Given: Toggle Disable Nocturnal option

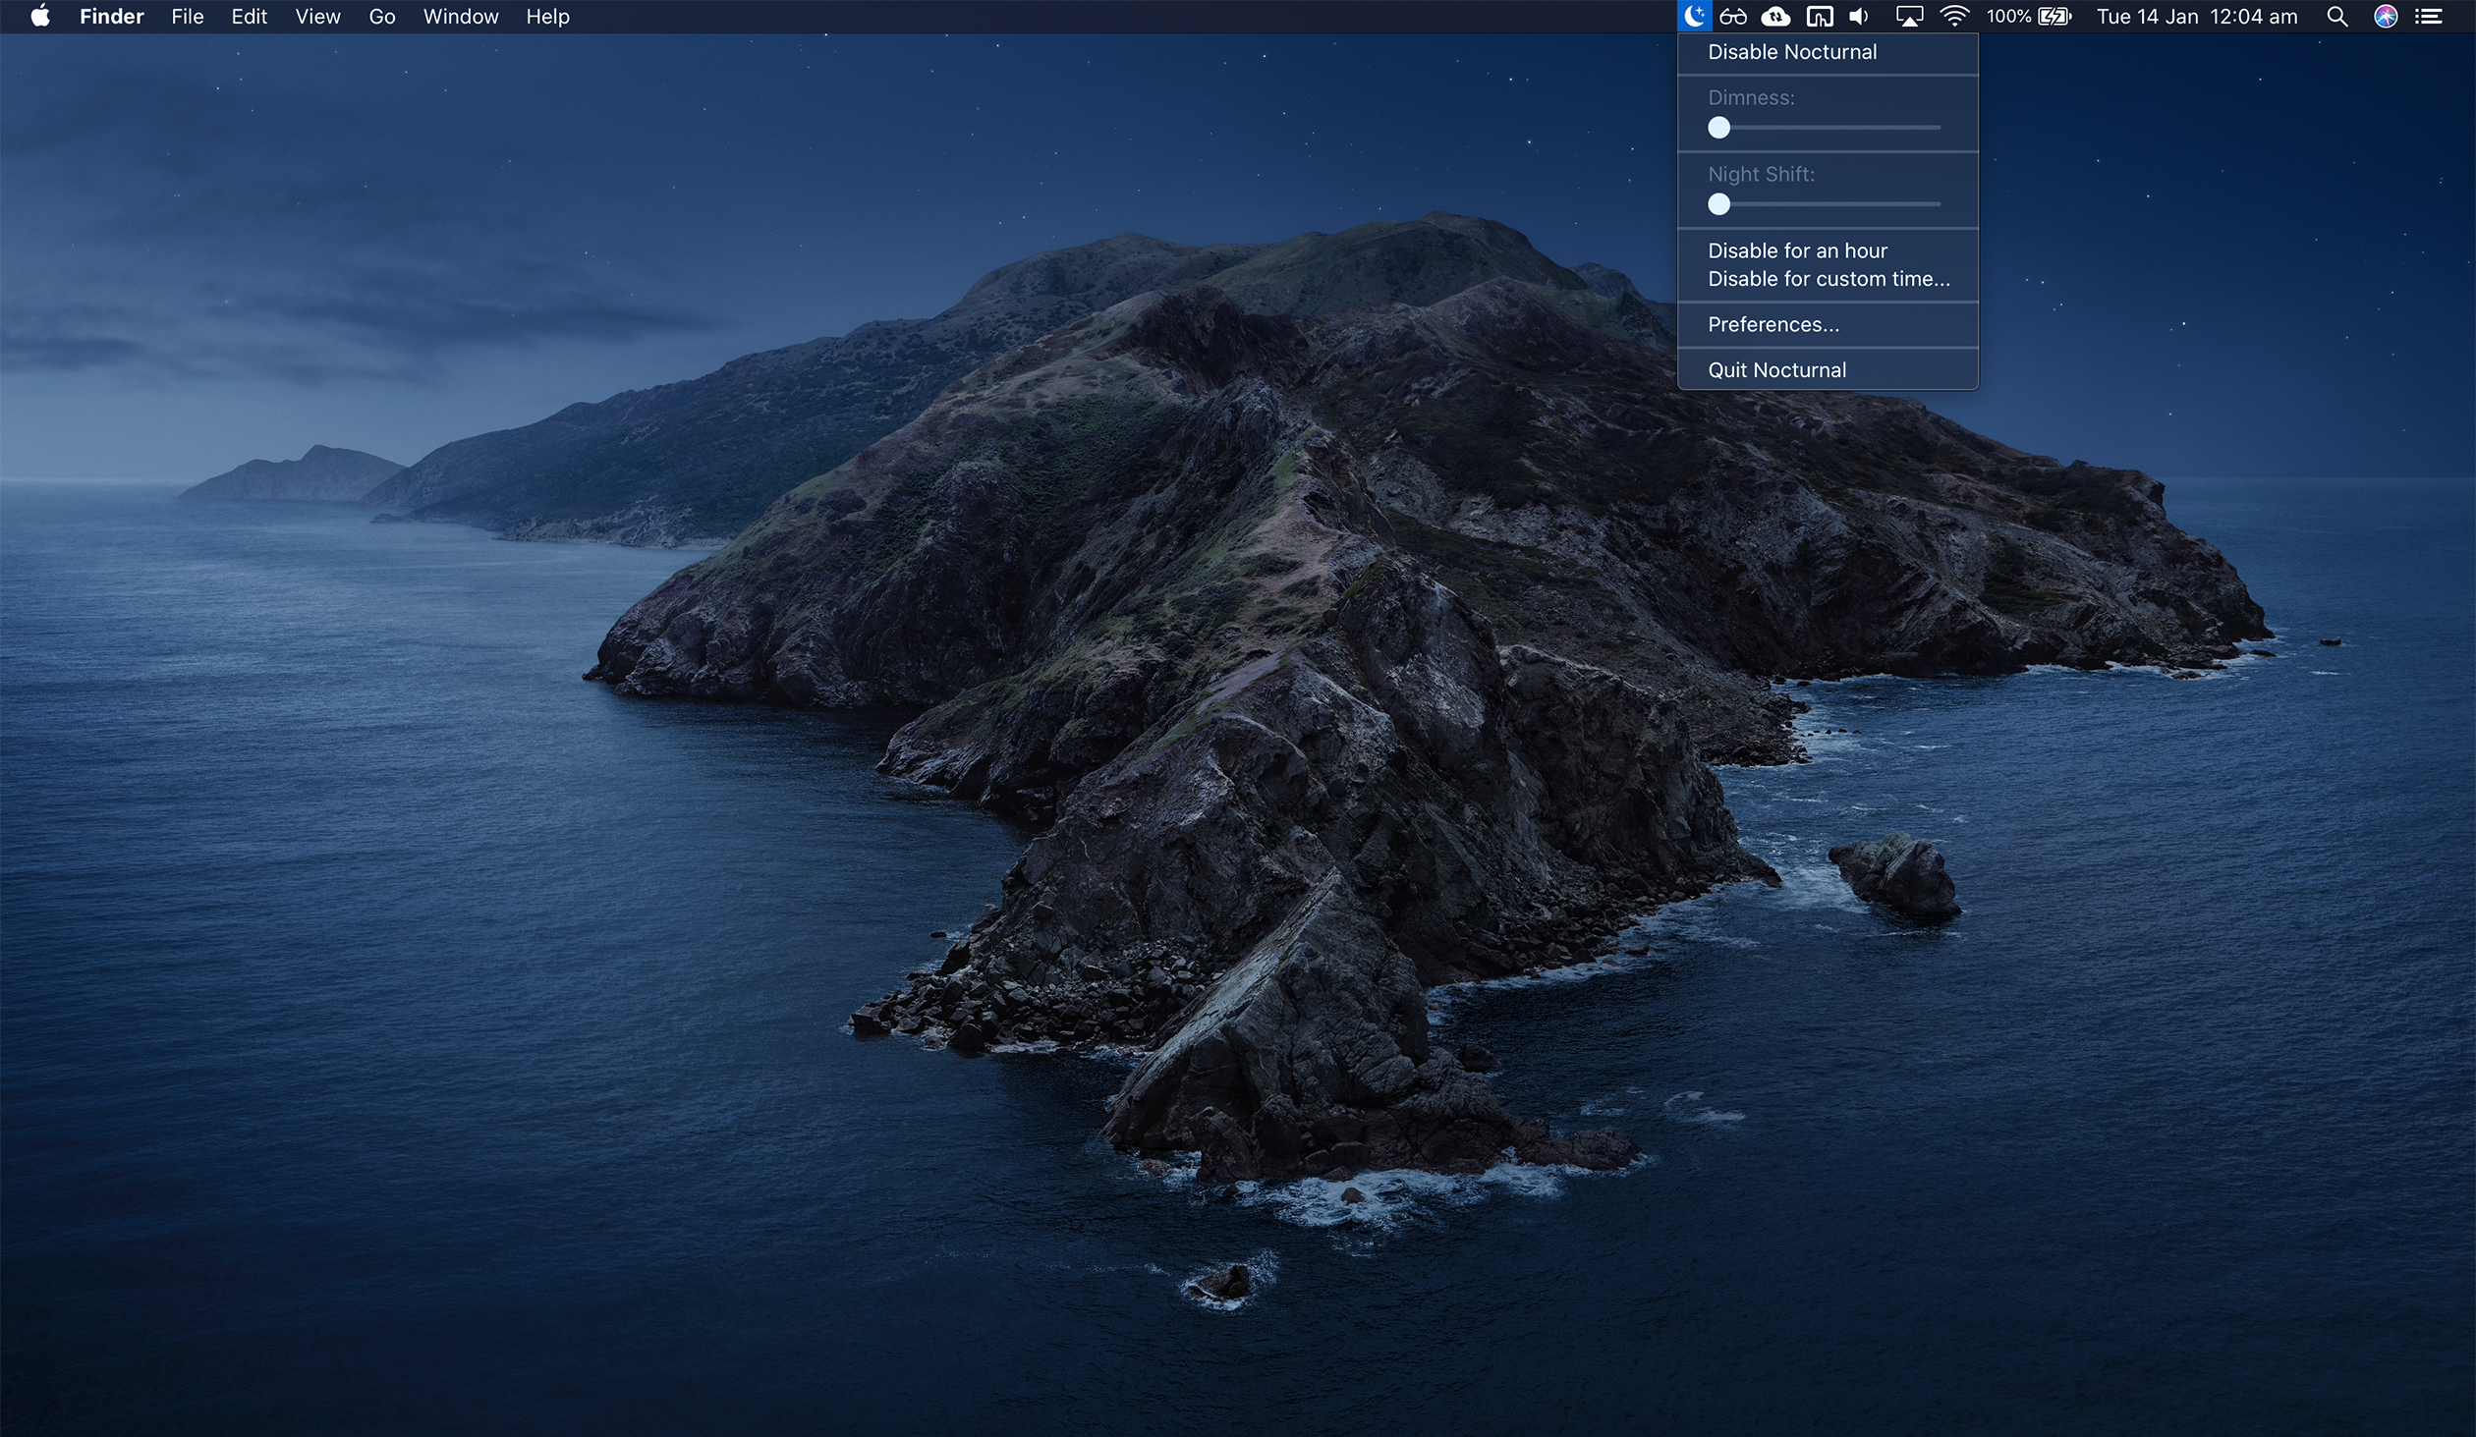Looking at the screenshot, I should pos(1791,52).
